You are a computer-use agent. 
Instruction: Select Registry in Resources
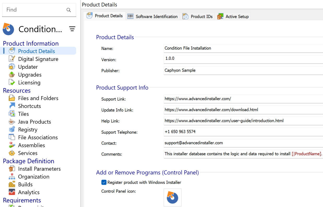click(x=28, y=129)
